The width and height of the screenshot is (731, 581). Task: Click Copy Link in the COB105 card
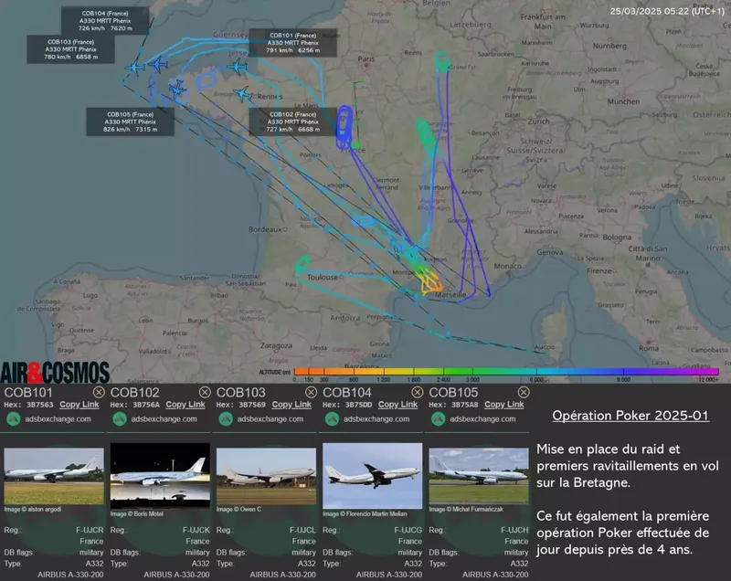tap(503, 405)
